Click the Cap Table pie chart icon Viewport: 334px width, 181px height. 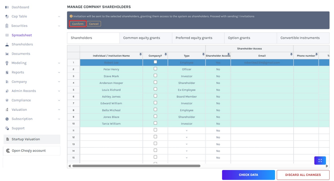[7, 16]
